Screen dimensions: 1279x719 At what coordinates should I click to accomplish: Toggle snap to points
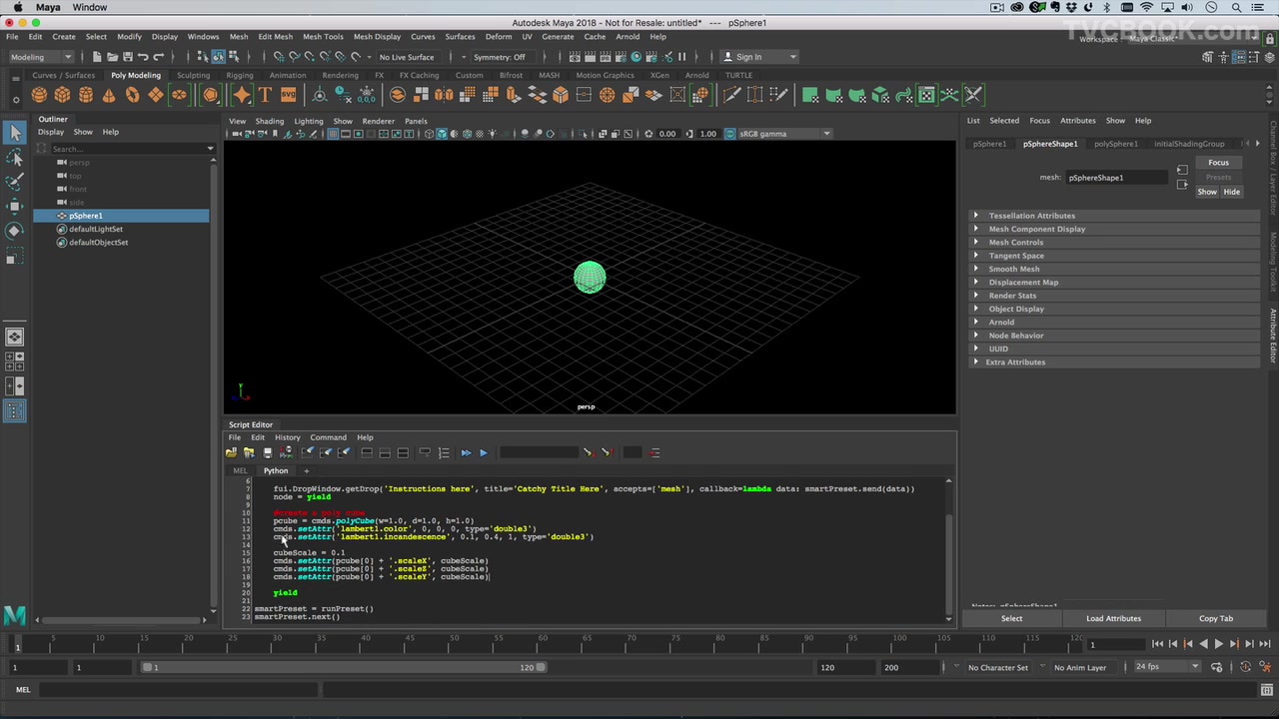click(x=309, y=57)
